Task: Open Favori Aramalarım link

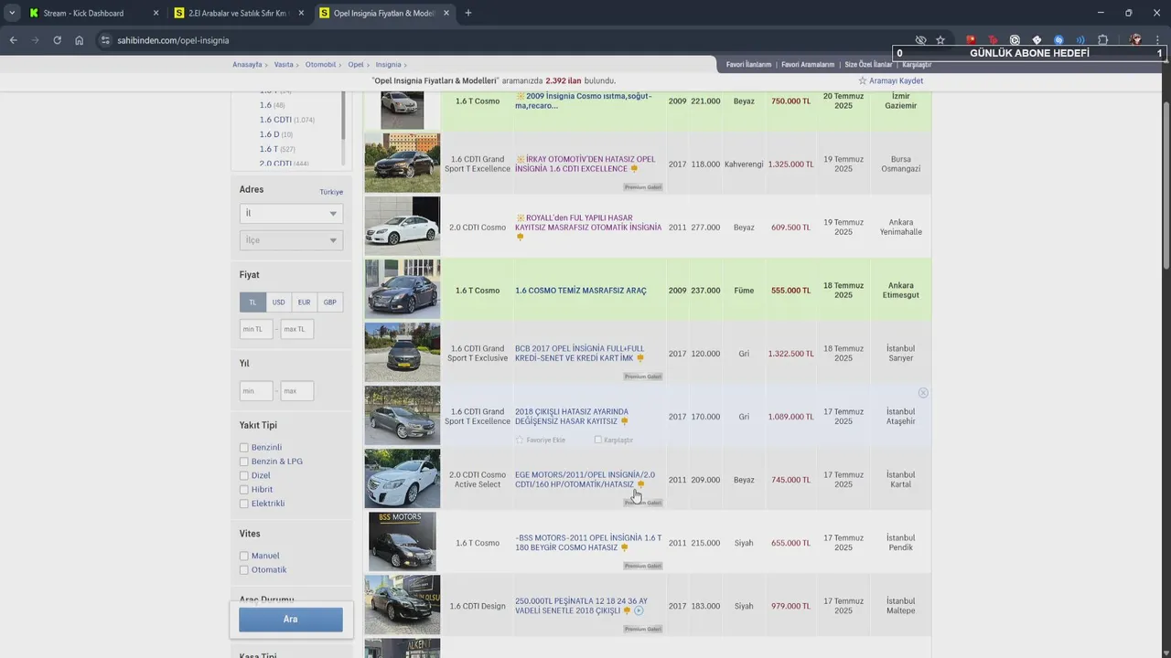Action: pyautogui.click(x=808, y=65)
